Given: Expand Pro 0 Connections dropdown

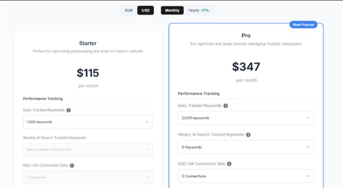Looking at the screenshot, I should point(246,176).
